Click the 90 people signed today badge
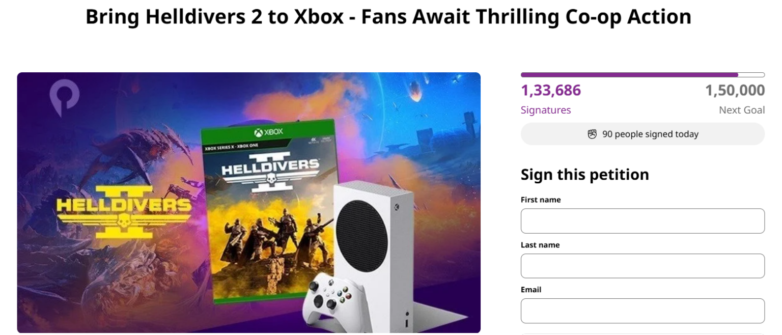The image size is (782, 335). tap(643, 134)
